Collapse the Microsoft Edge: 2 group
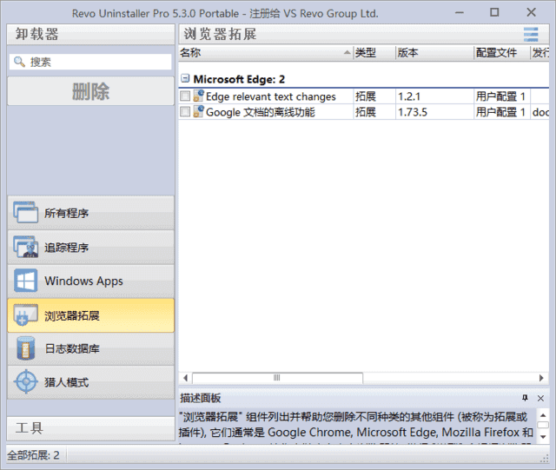The width and height of the screenshot is (556, 470). point(185,79)
